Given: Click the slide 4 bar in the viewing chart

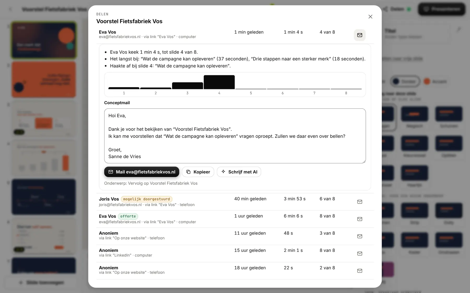Looking at the screenshot, I should point(219,82).
